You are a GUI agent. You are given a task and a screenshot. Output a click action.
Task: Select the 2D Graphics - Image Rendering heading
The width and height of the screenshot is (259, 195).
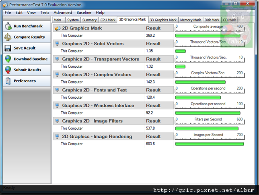[97, 137]
